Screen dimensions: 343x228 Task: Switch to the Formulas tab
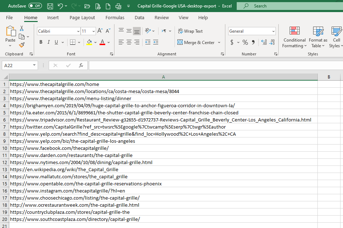[115, 18]
